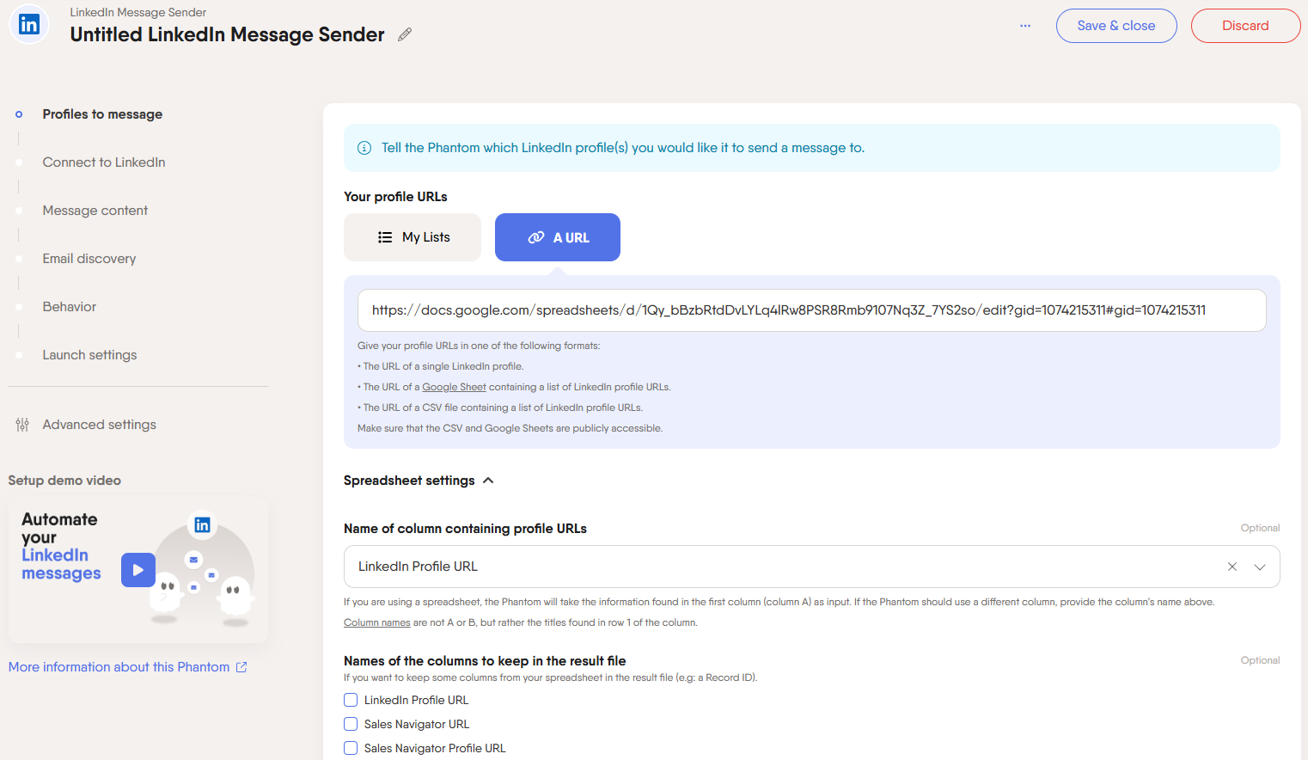Image resolution: width=1308 pixels, height=760 pixels.
Task: Click the external link icon beside More information
Action: 241,667
